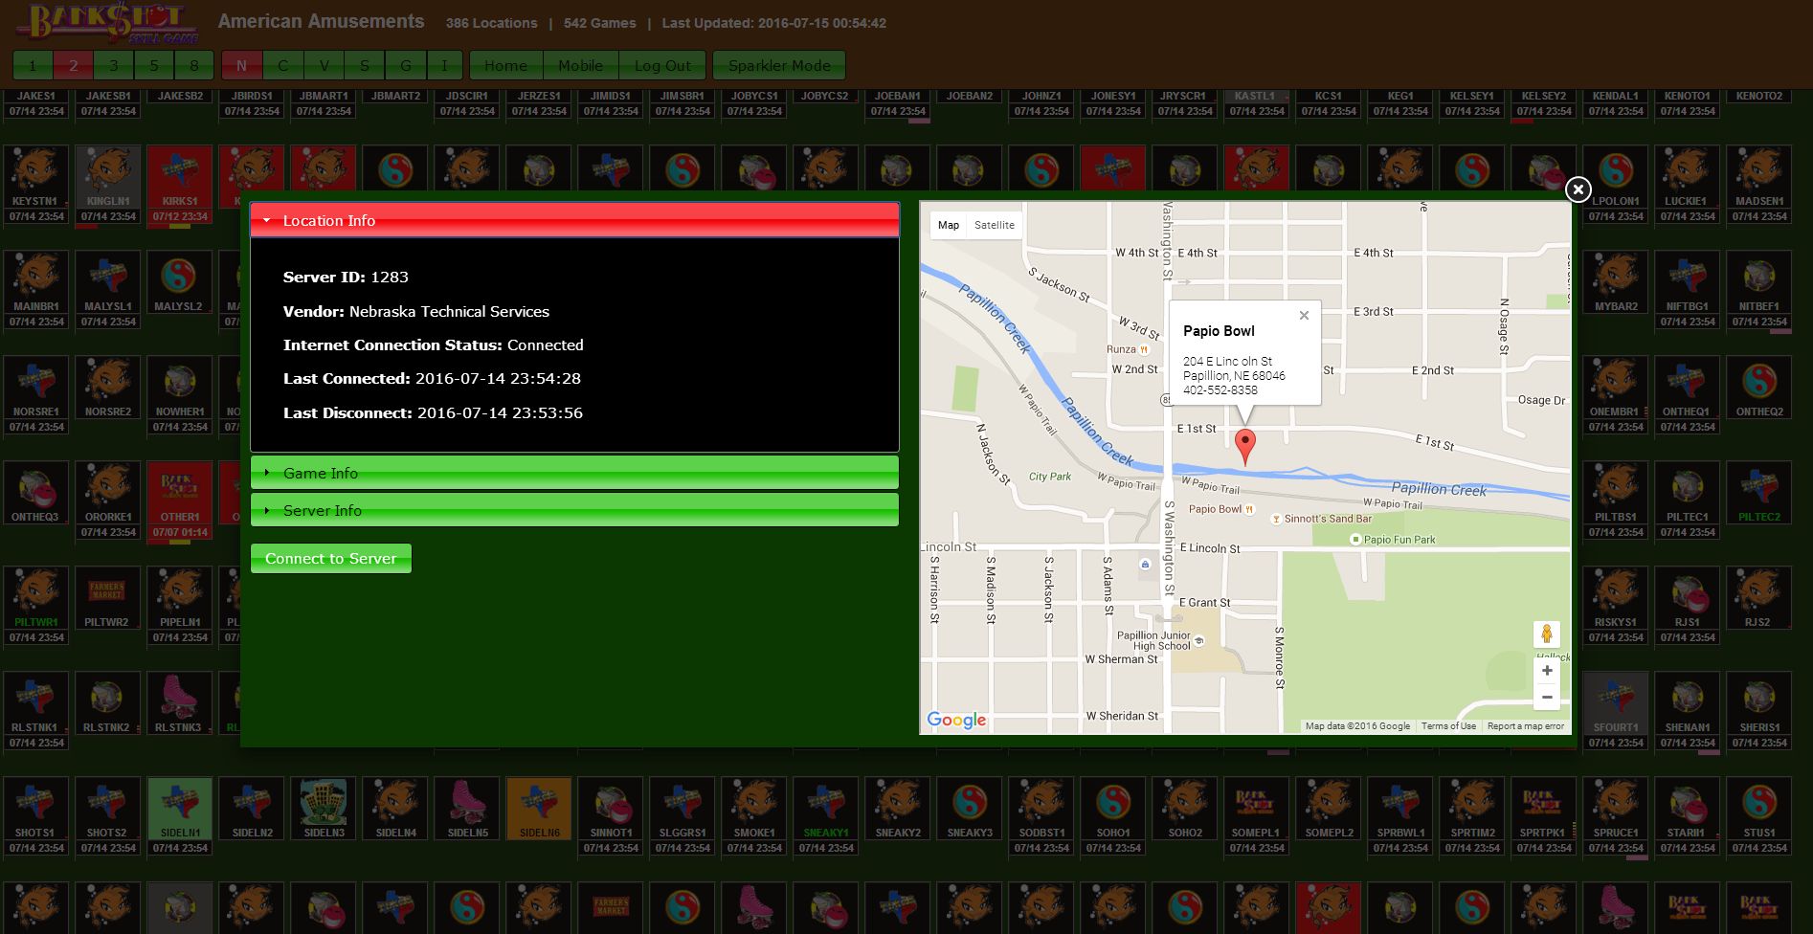This screenshot has height=934, width=1813.
Task: Expand the Game Info section
Action: coord(574,473)
